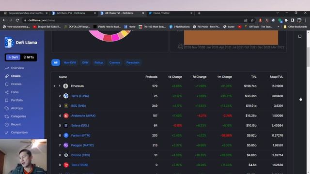Open the Tron (TRON) link
This screenshot has height=174, width=310.
click(79, 165)
